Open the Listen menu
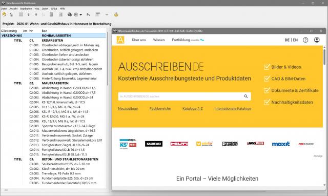This screenshot has height=196, width=328. click(45, 9)
